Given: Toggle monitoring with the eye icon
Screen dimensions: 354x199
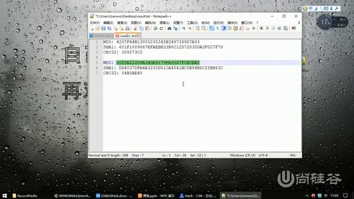Looking at the screenshot, I should (x=254, y=28).
